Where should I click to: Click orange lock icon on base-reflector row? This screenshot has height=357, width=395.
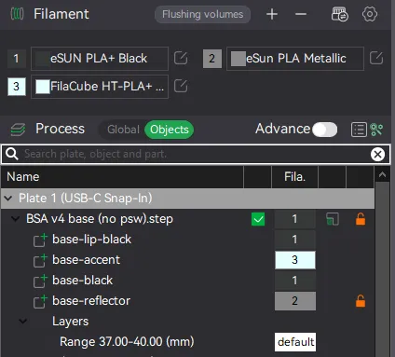coord(361,301)
